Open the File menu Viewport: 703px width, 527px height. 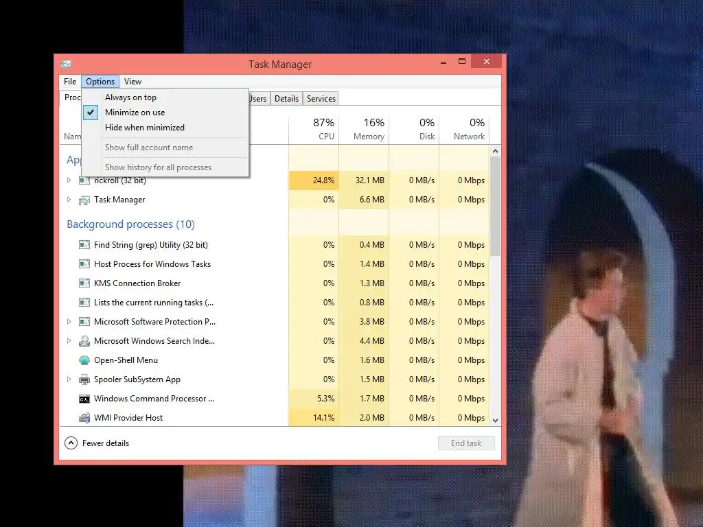point(70,82)
